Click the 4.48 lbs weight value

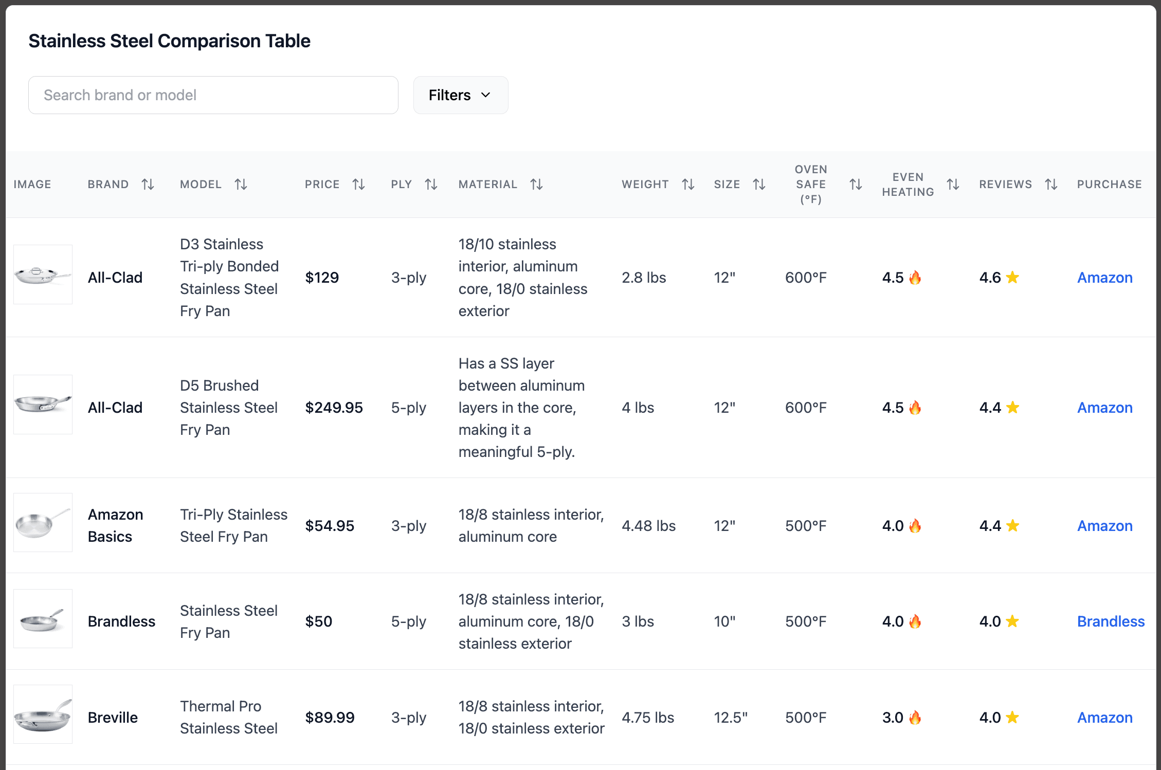tap(648, 526)
